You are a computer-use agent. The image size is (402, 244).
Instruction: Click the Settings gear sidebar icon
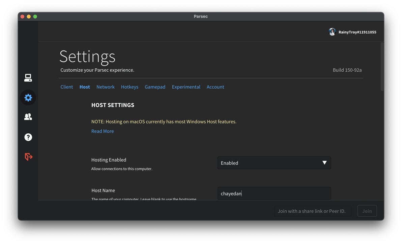28,98
